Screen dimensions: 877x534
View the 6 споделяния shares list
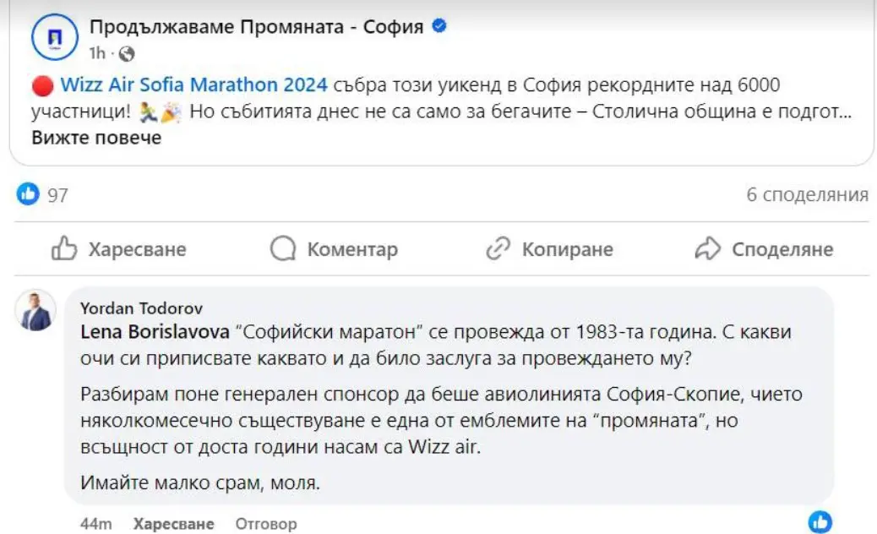(806, 195)
